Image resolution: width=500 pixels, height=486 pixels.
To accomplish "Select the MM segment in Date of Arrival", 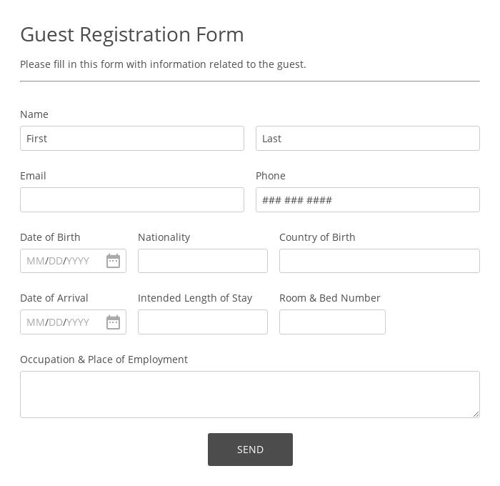I will point(35,322).
